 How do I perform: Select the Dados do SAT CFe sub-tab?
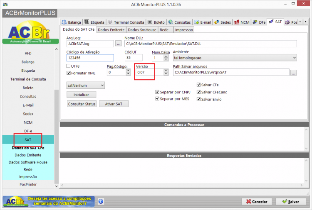[79, 29]
